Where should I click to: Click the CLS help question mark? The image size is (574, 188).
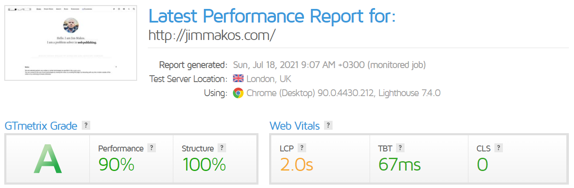pos(499,148)
